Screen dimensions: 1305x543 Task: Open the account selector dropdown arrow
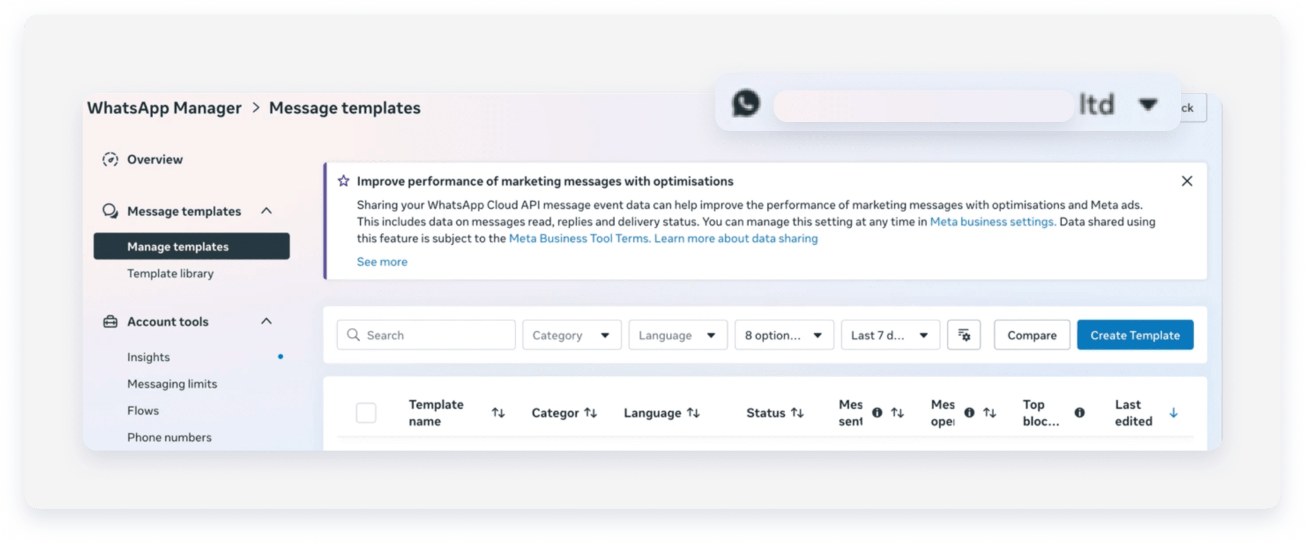click(x=1148, y=105)
